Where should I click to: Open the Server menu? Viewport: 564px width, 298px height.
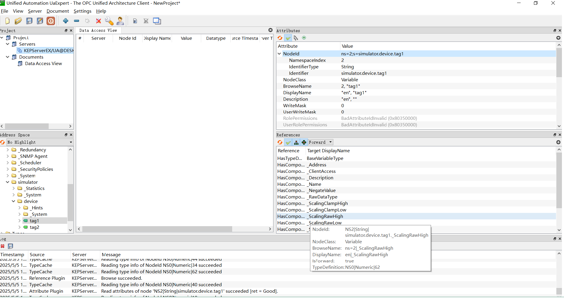pos(35,11)
